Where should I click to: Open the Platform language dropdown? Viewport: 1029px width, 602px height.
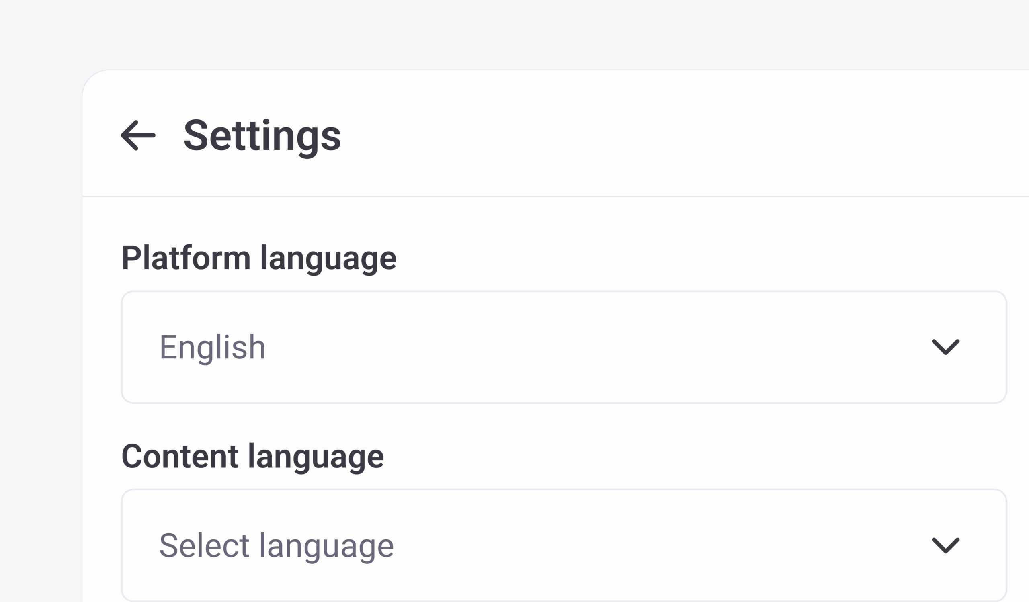564,347
